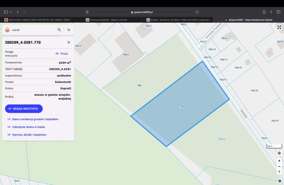
Task: Zoom in on the map
Action: pos(279,161)
